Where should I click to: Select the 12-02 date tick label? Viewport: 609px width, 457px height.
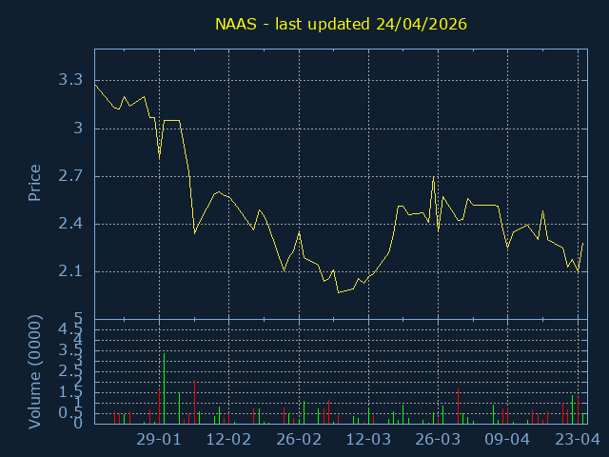[x=228, y=440]
